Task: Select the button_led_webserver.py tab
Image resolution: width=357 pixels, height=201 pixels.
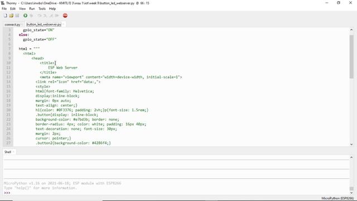Action: (x=44, y=25)
